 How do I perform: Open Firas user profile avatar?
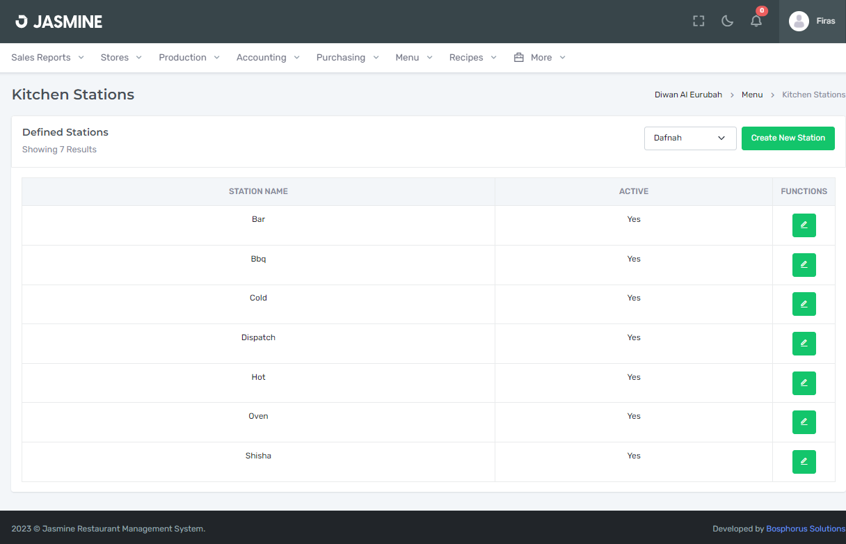coord(799,22)
